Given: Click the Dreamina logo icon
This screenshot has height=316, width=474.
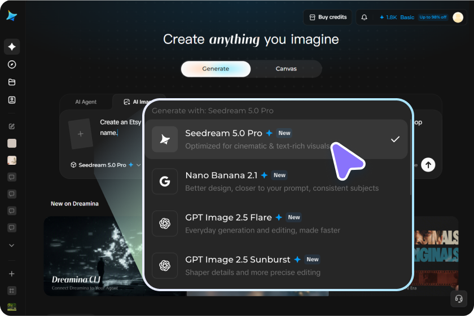Looking at the screenshot, I should tap(11, 16).
